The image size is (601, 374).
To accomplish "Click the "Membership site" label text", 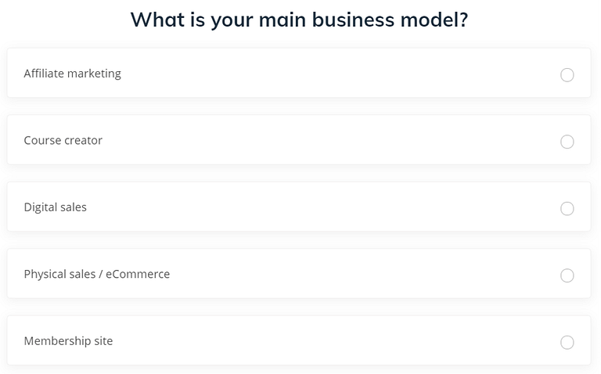I will [68, 341].
